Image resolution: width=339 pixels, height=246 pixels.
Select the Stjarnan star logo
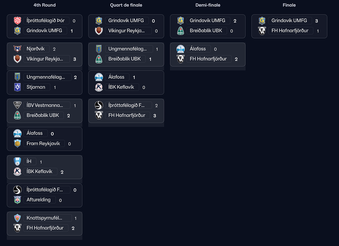18,87
